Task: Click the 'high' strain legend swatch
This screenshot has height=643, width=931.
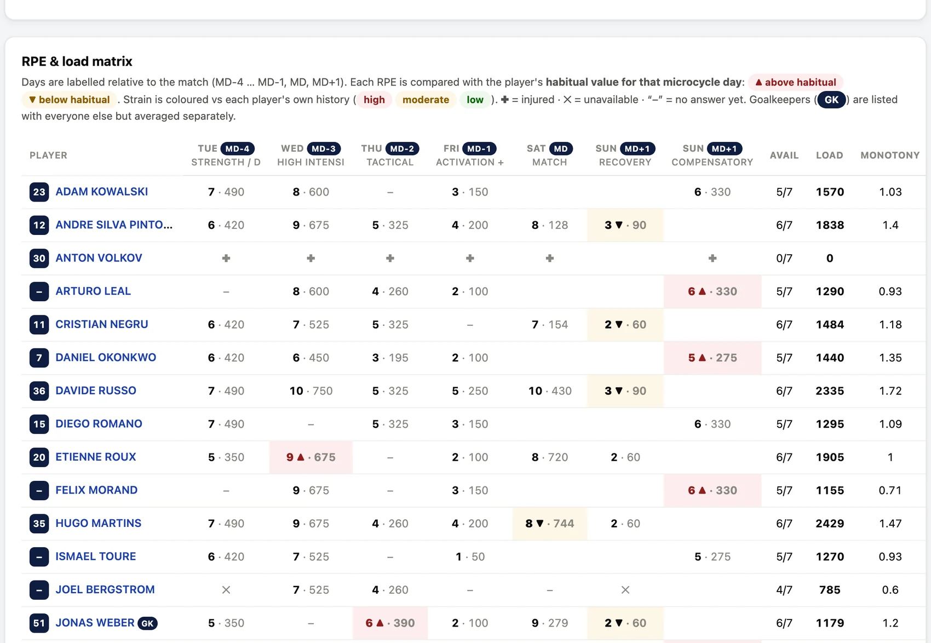Action: (x=374, y=100)
